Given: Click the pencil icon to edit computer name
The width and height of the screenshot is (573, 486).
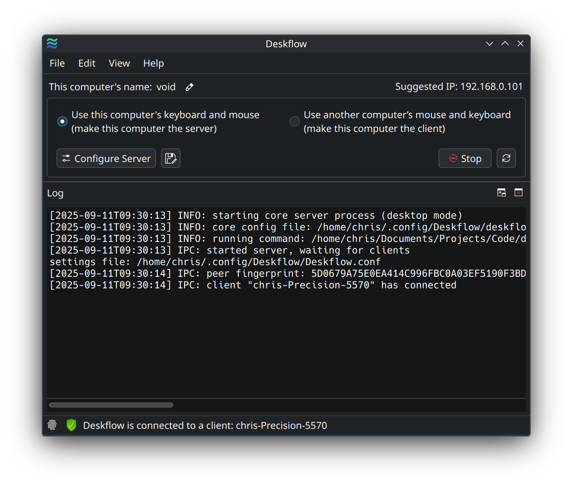Looking at the screenshot, I should [189, 87].
